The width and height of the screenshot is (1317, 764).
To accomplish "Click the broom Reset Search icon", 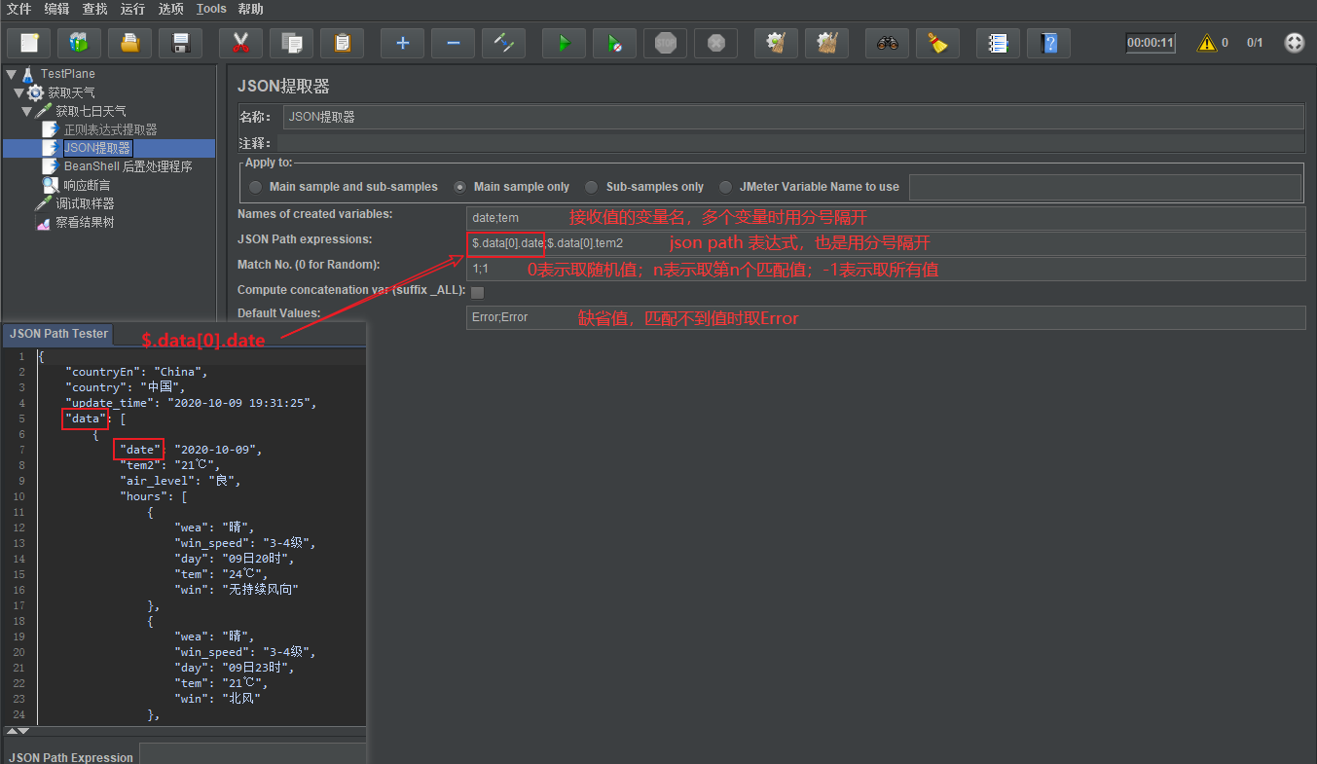I will (937, 43).
